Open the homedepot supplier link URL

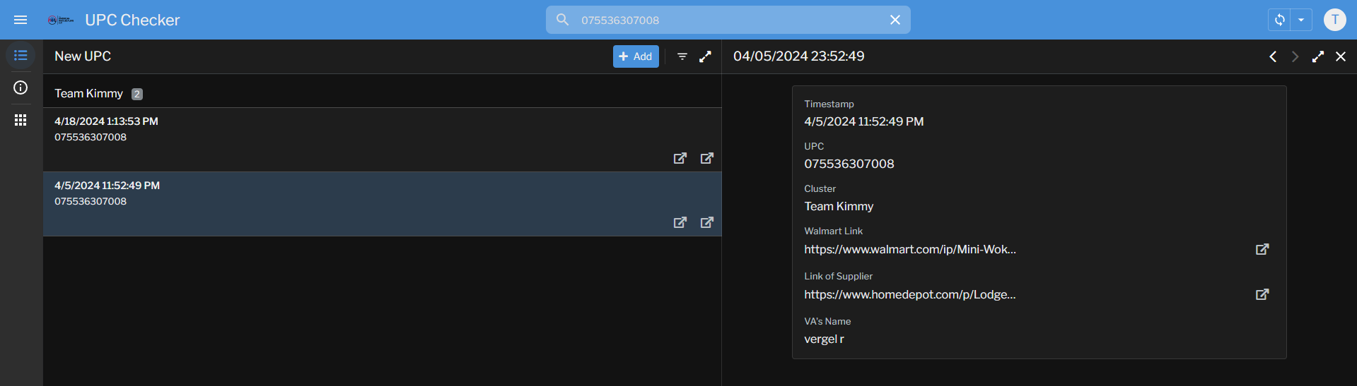910,294
